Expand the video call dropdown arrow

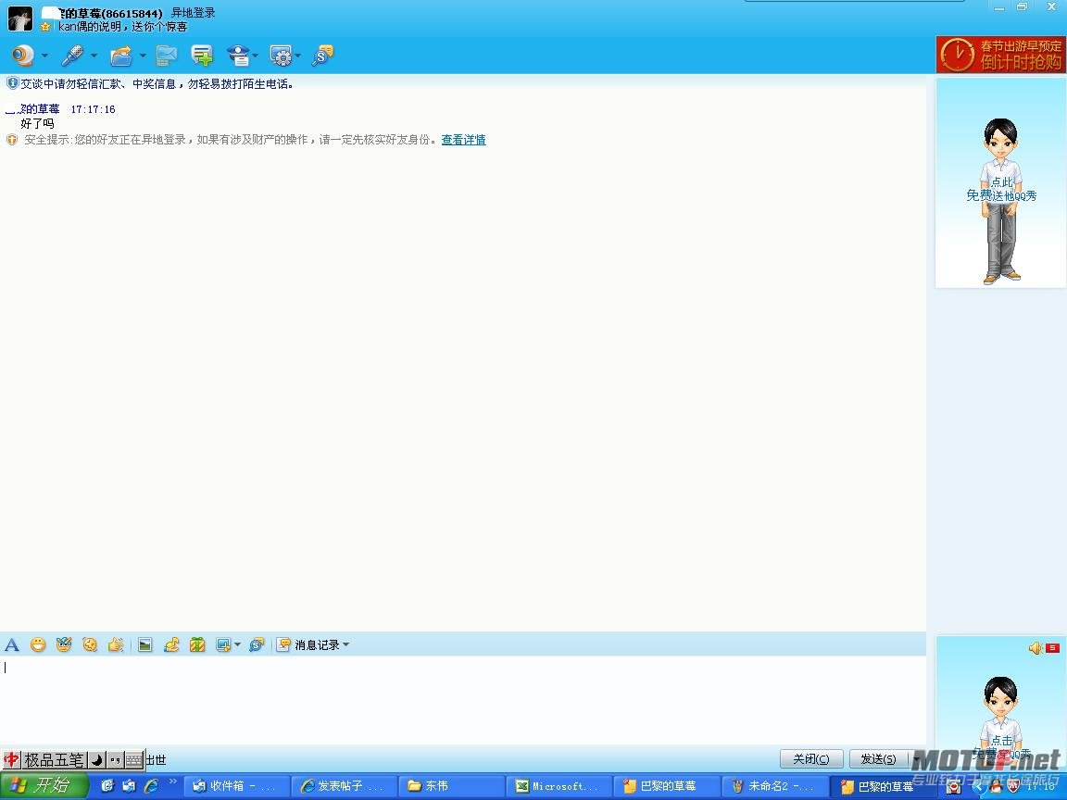click(44, 56)
